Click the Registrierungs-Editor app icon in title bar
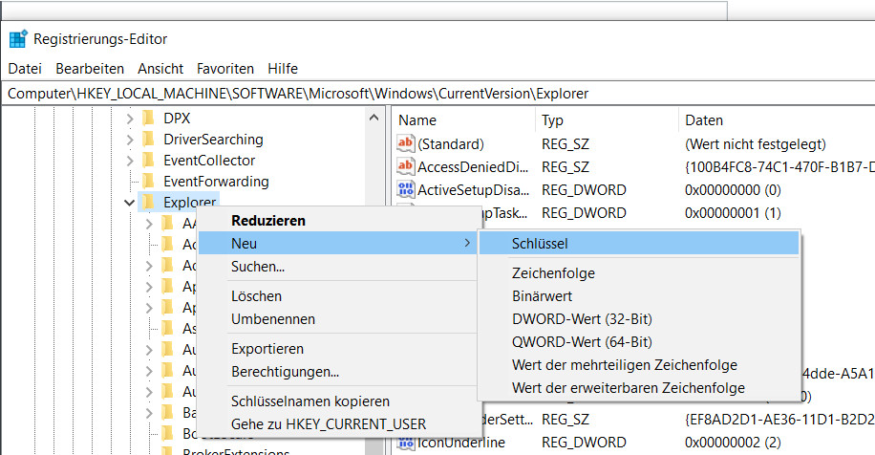This screenshot has width=875, height=455. pos(18,39)
